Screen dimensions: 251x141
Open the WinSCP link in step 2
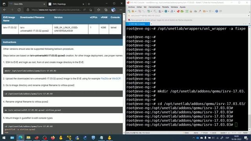(116, 78)
